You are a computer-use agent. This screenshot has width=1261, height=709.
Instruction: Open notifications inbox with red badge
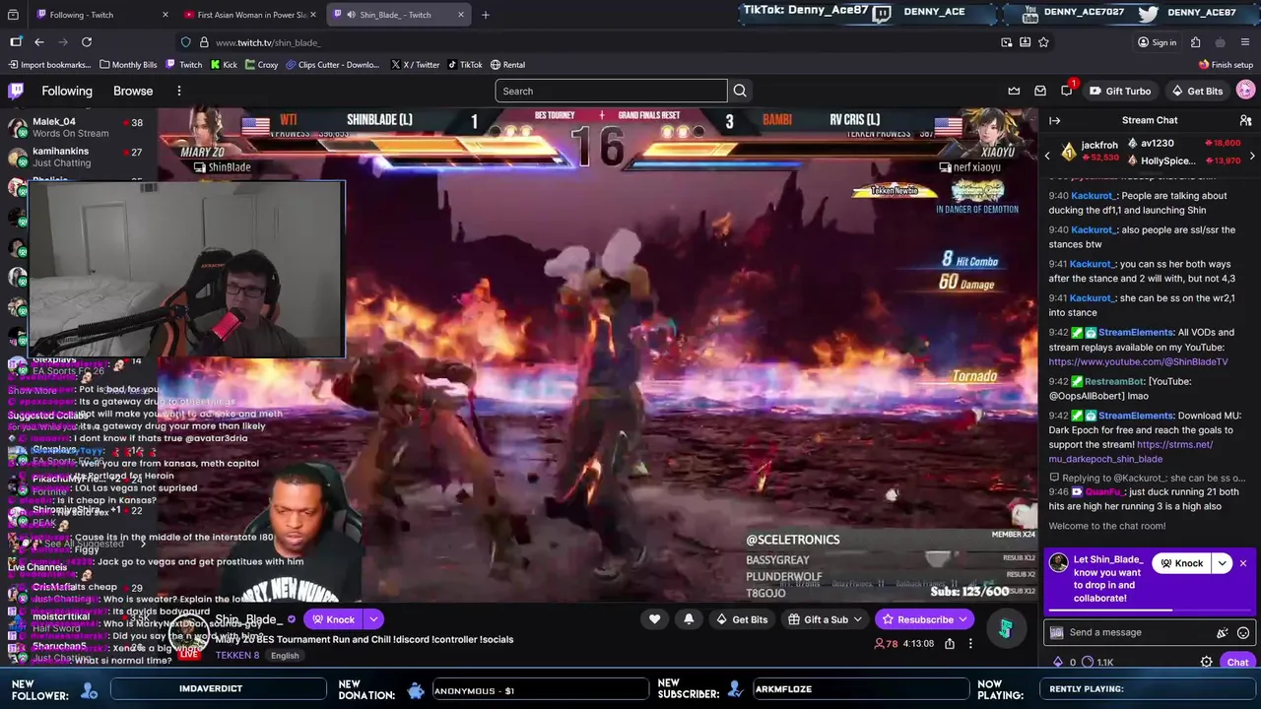pyautogui.click(x=1067, y=91)
